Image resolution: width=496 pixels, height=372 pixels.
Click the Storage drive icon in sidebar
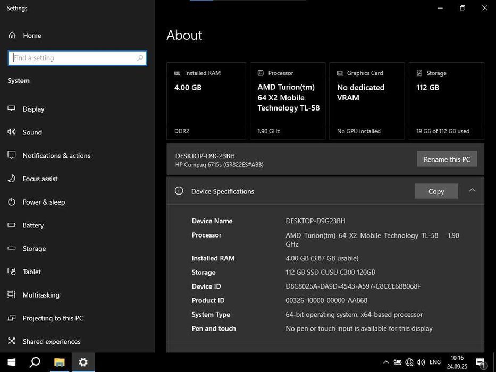[x=11, y=248]
